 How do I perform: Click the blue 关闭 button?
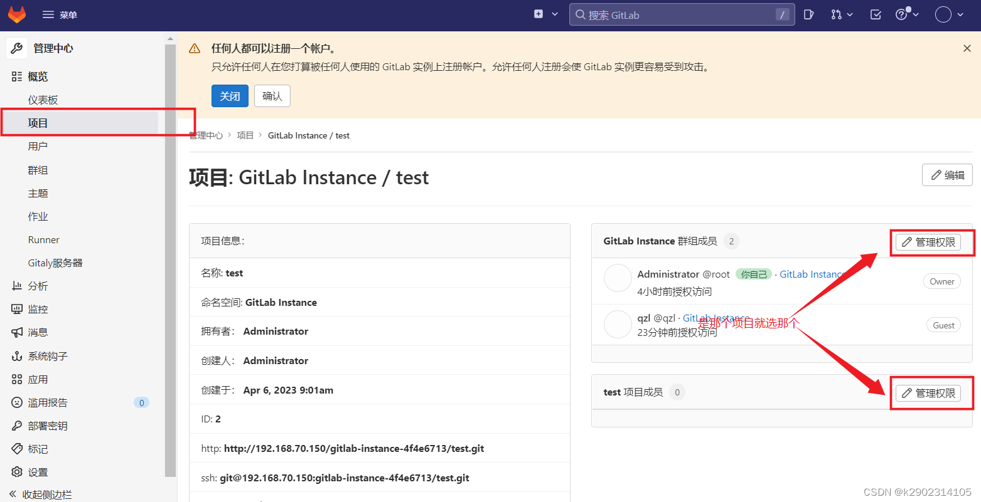[x=230, y=96]
